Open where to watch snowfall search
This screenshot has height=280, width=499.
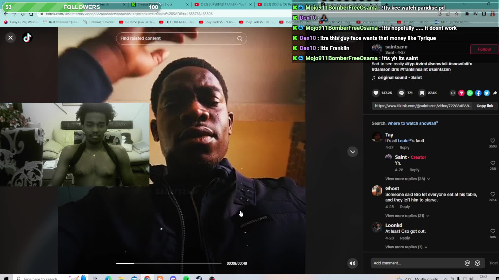click(412, 123)
